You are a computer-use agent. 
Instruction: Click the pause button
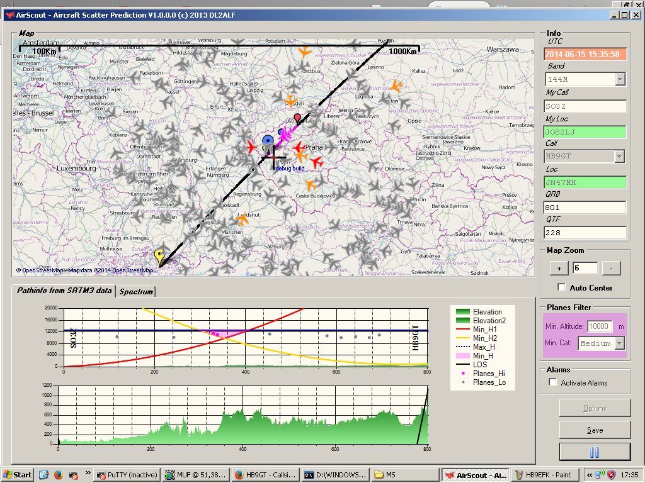(x=595, y=452)
